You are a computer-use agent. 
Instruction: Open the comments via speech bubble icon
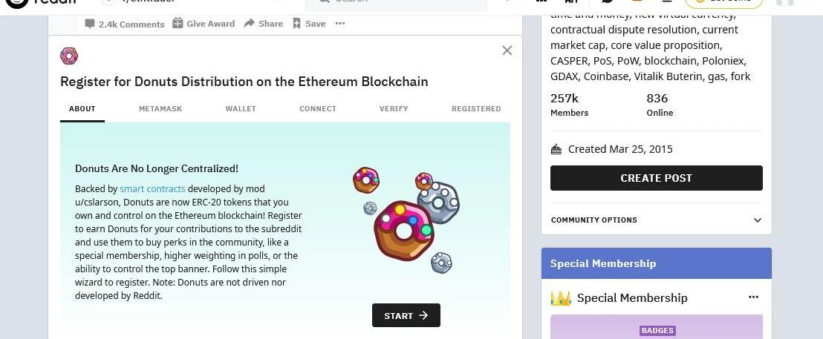90,24
